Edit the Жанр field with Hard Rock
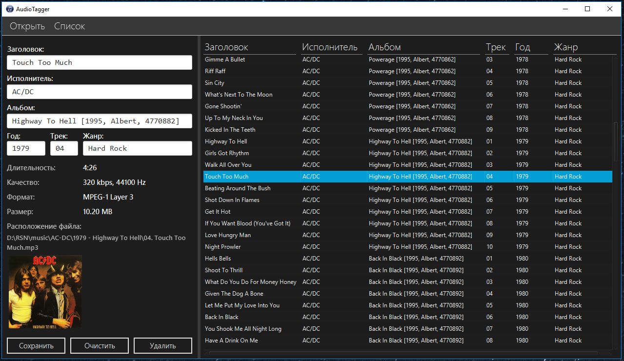 [138, 148]
